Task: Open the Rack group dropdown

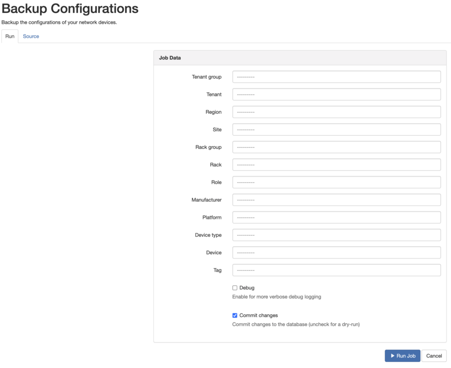Action: click(336, 147)
